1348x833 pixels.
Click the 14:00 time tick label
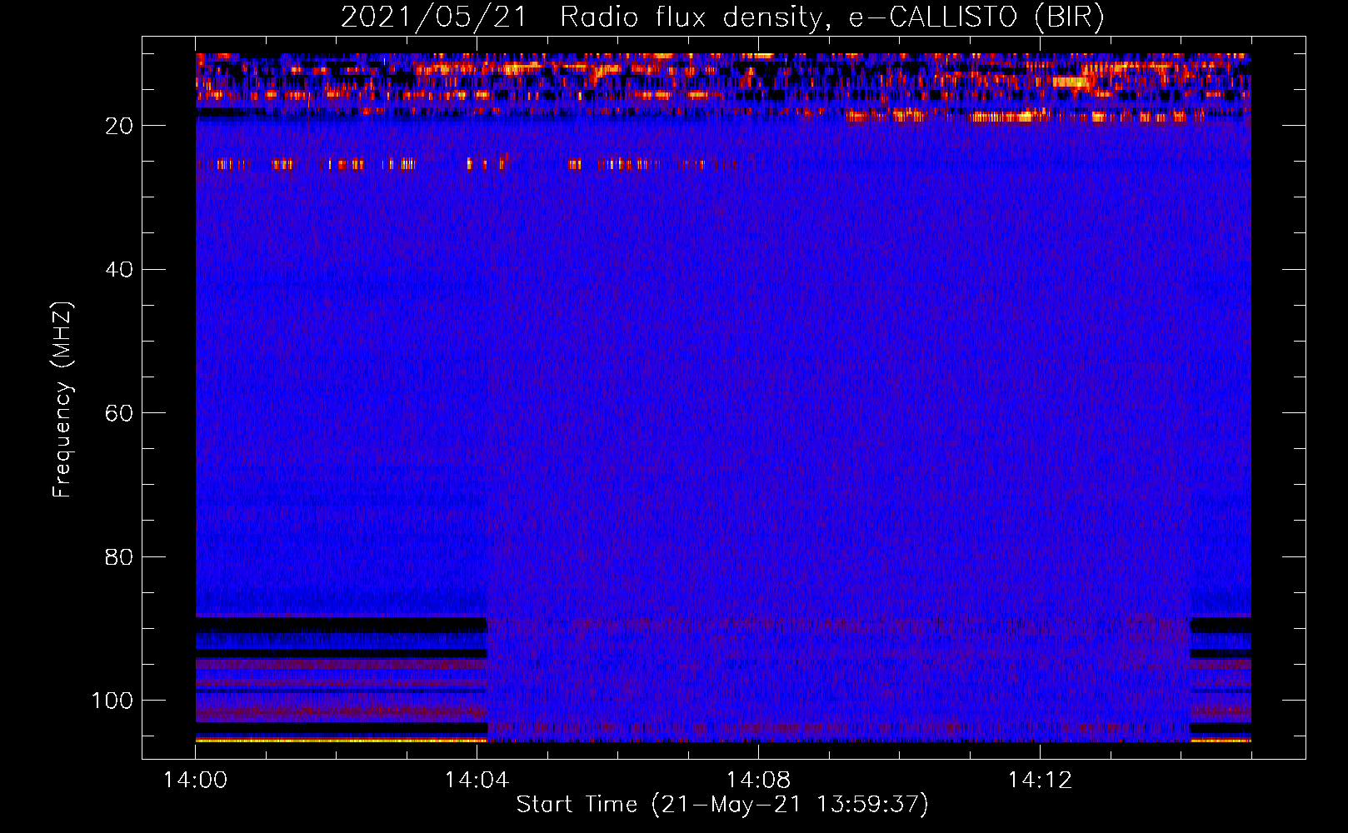pos(195,781)
